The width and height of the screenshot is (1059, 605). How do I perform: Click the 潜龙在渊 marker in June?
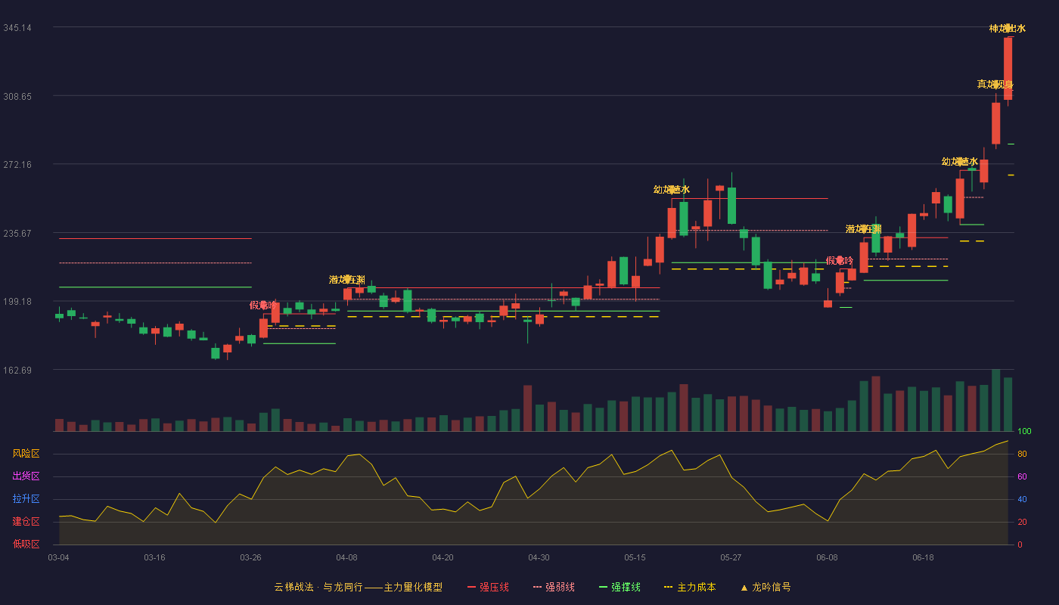tap(864, 229)
